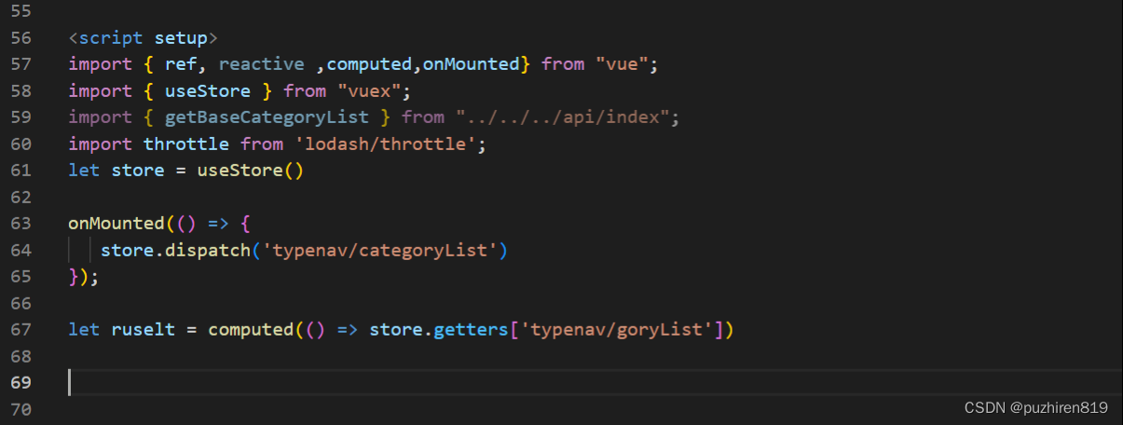Click useStore() call on line 61
Image resolution: width=1123 pixels, height=425 pixels.
click(251, 171)
